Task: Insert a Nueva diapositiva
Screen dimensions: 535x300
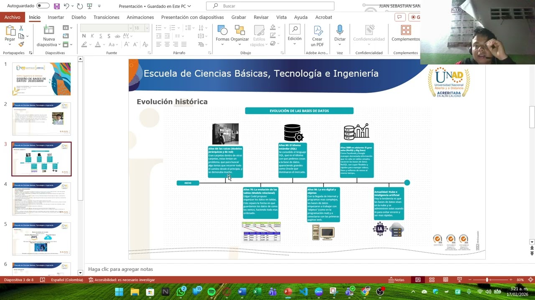Action: [x=49, y=36]
